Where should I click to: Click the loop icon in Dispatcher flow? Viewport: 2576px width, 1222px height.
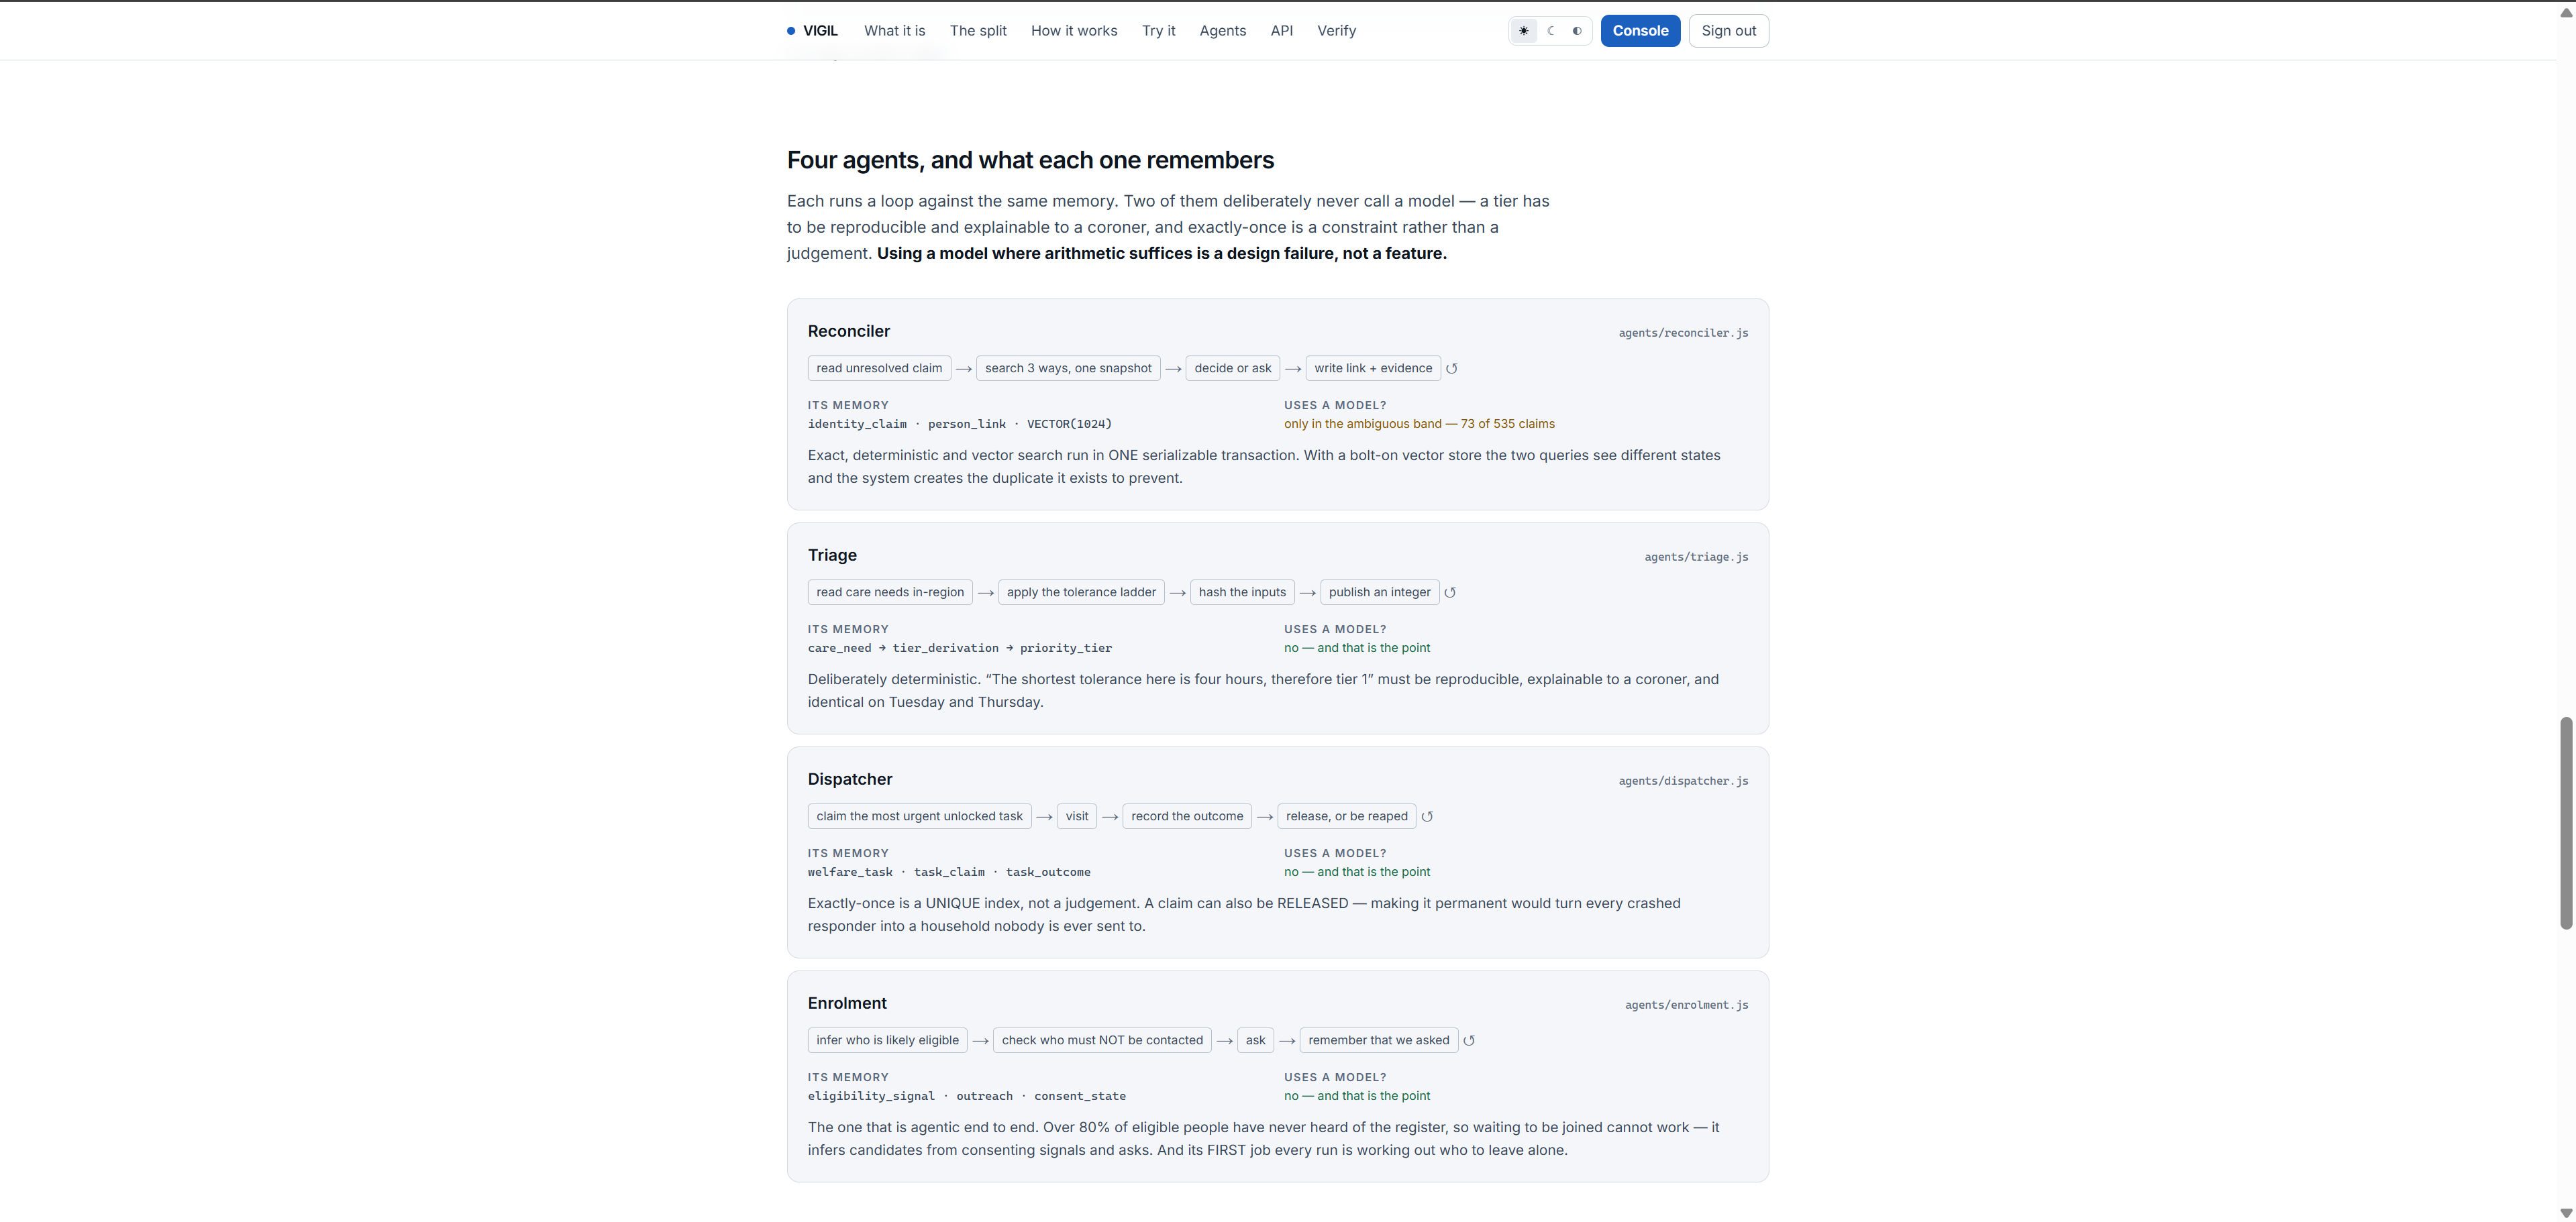(1427, 816)
